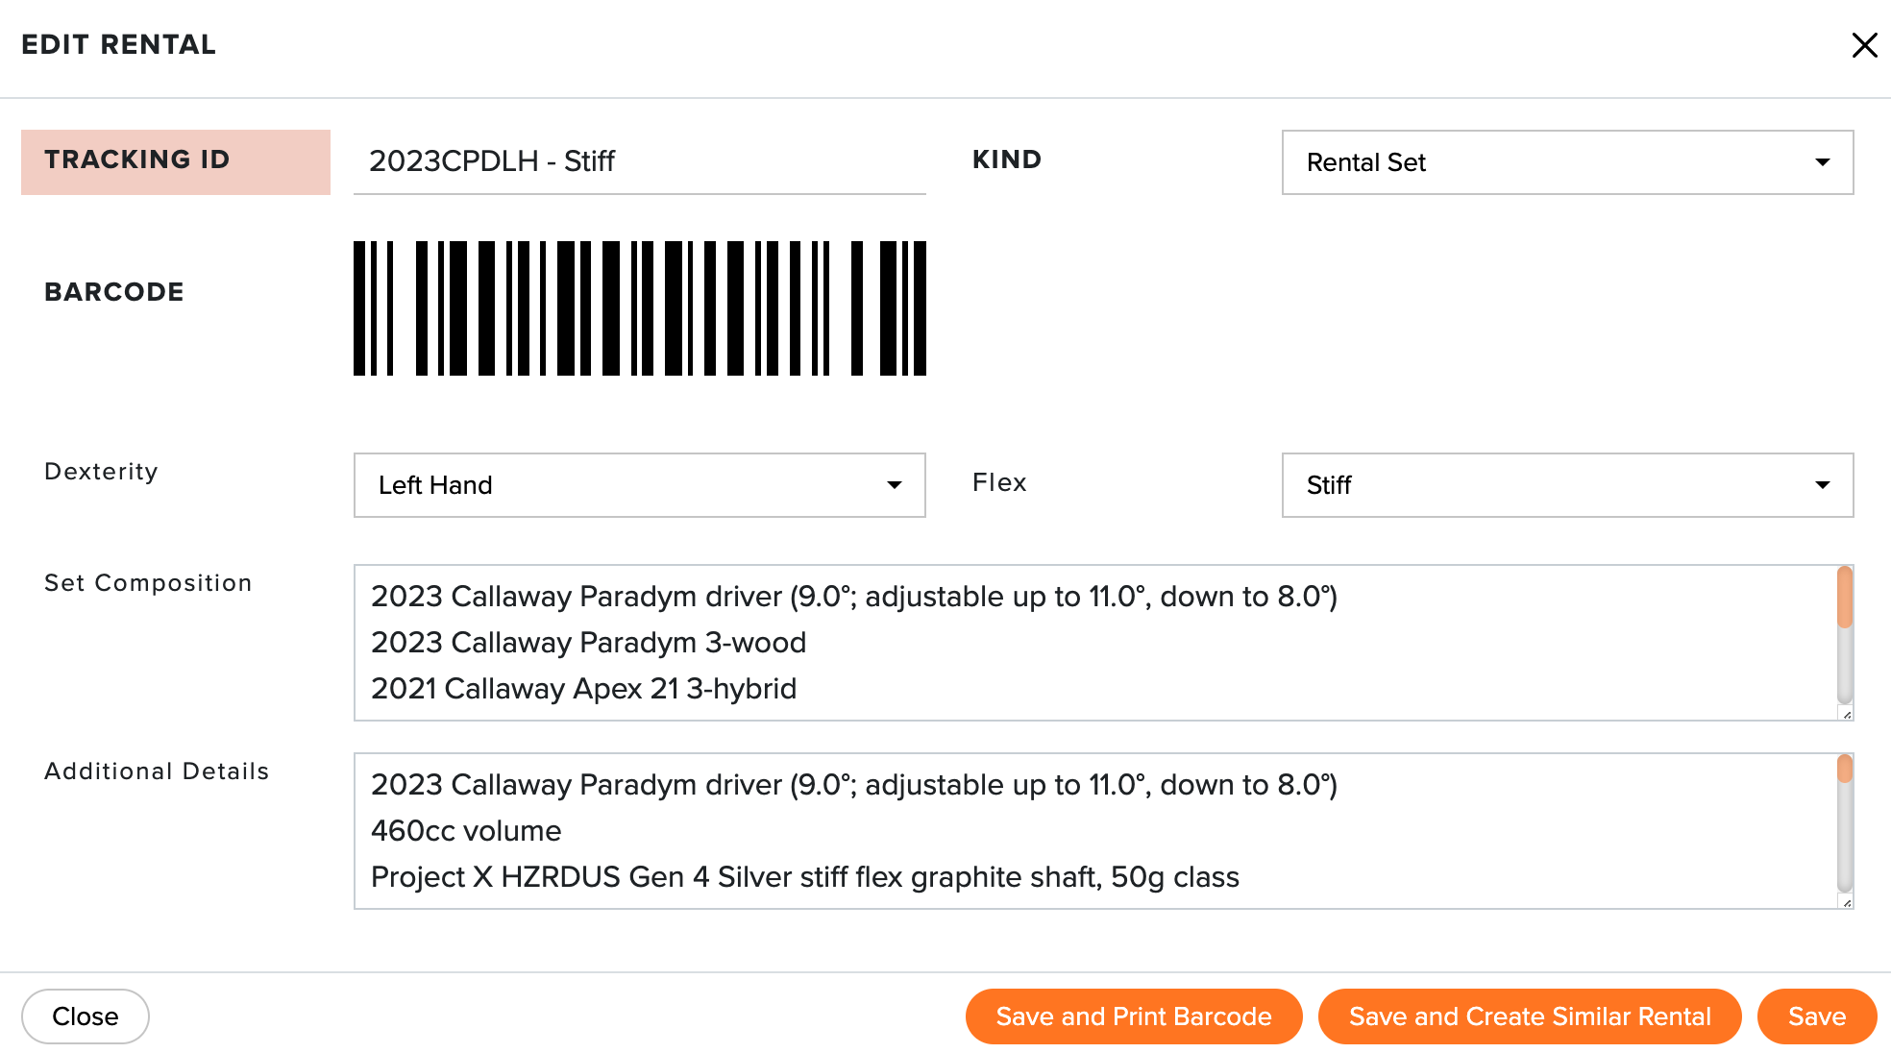Click inside the Additional Details text area

pyautogui.click(x=1094, y=831)
